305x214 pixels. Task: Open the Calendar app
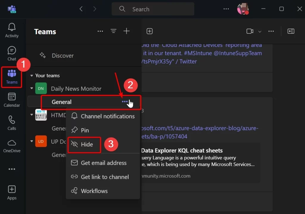click(x=12, y=100)
